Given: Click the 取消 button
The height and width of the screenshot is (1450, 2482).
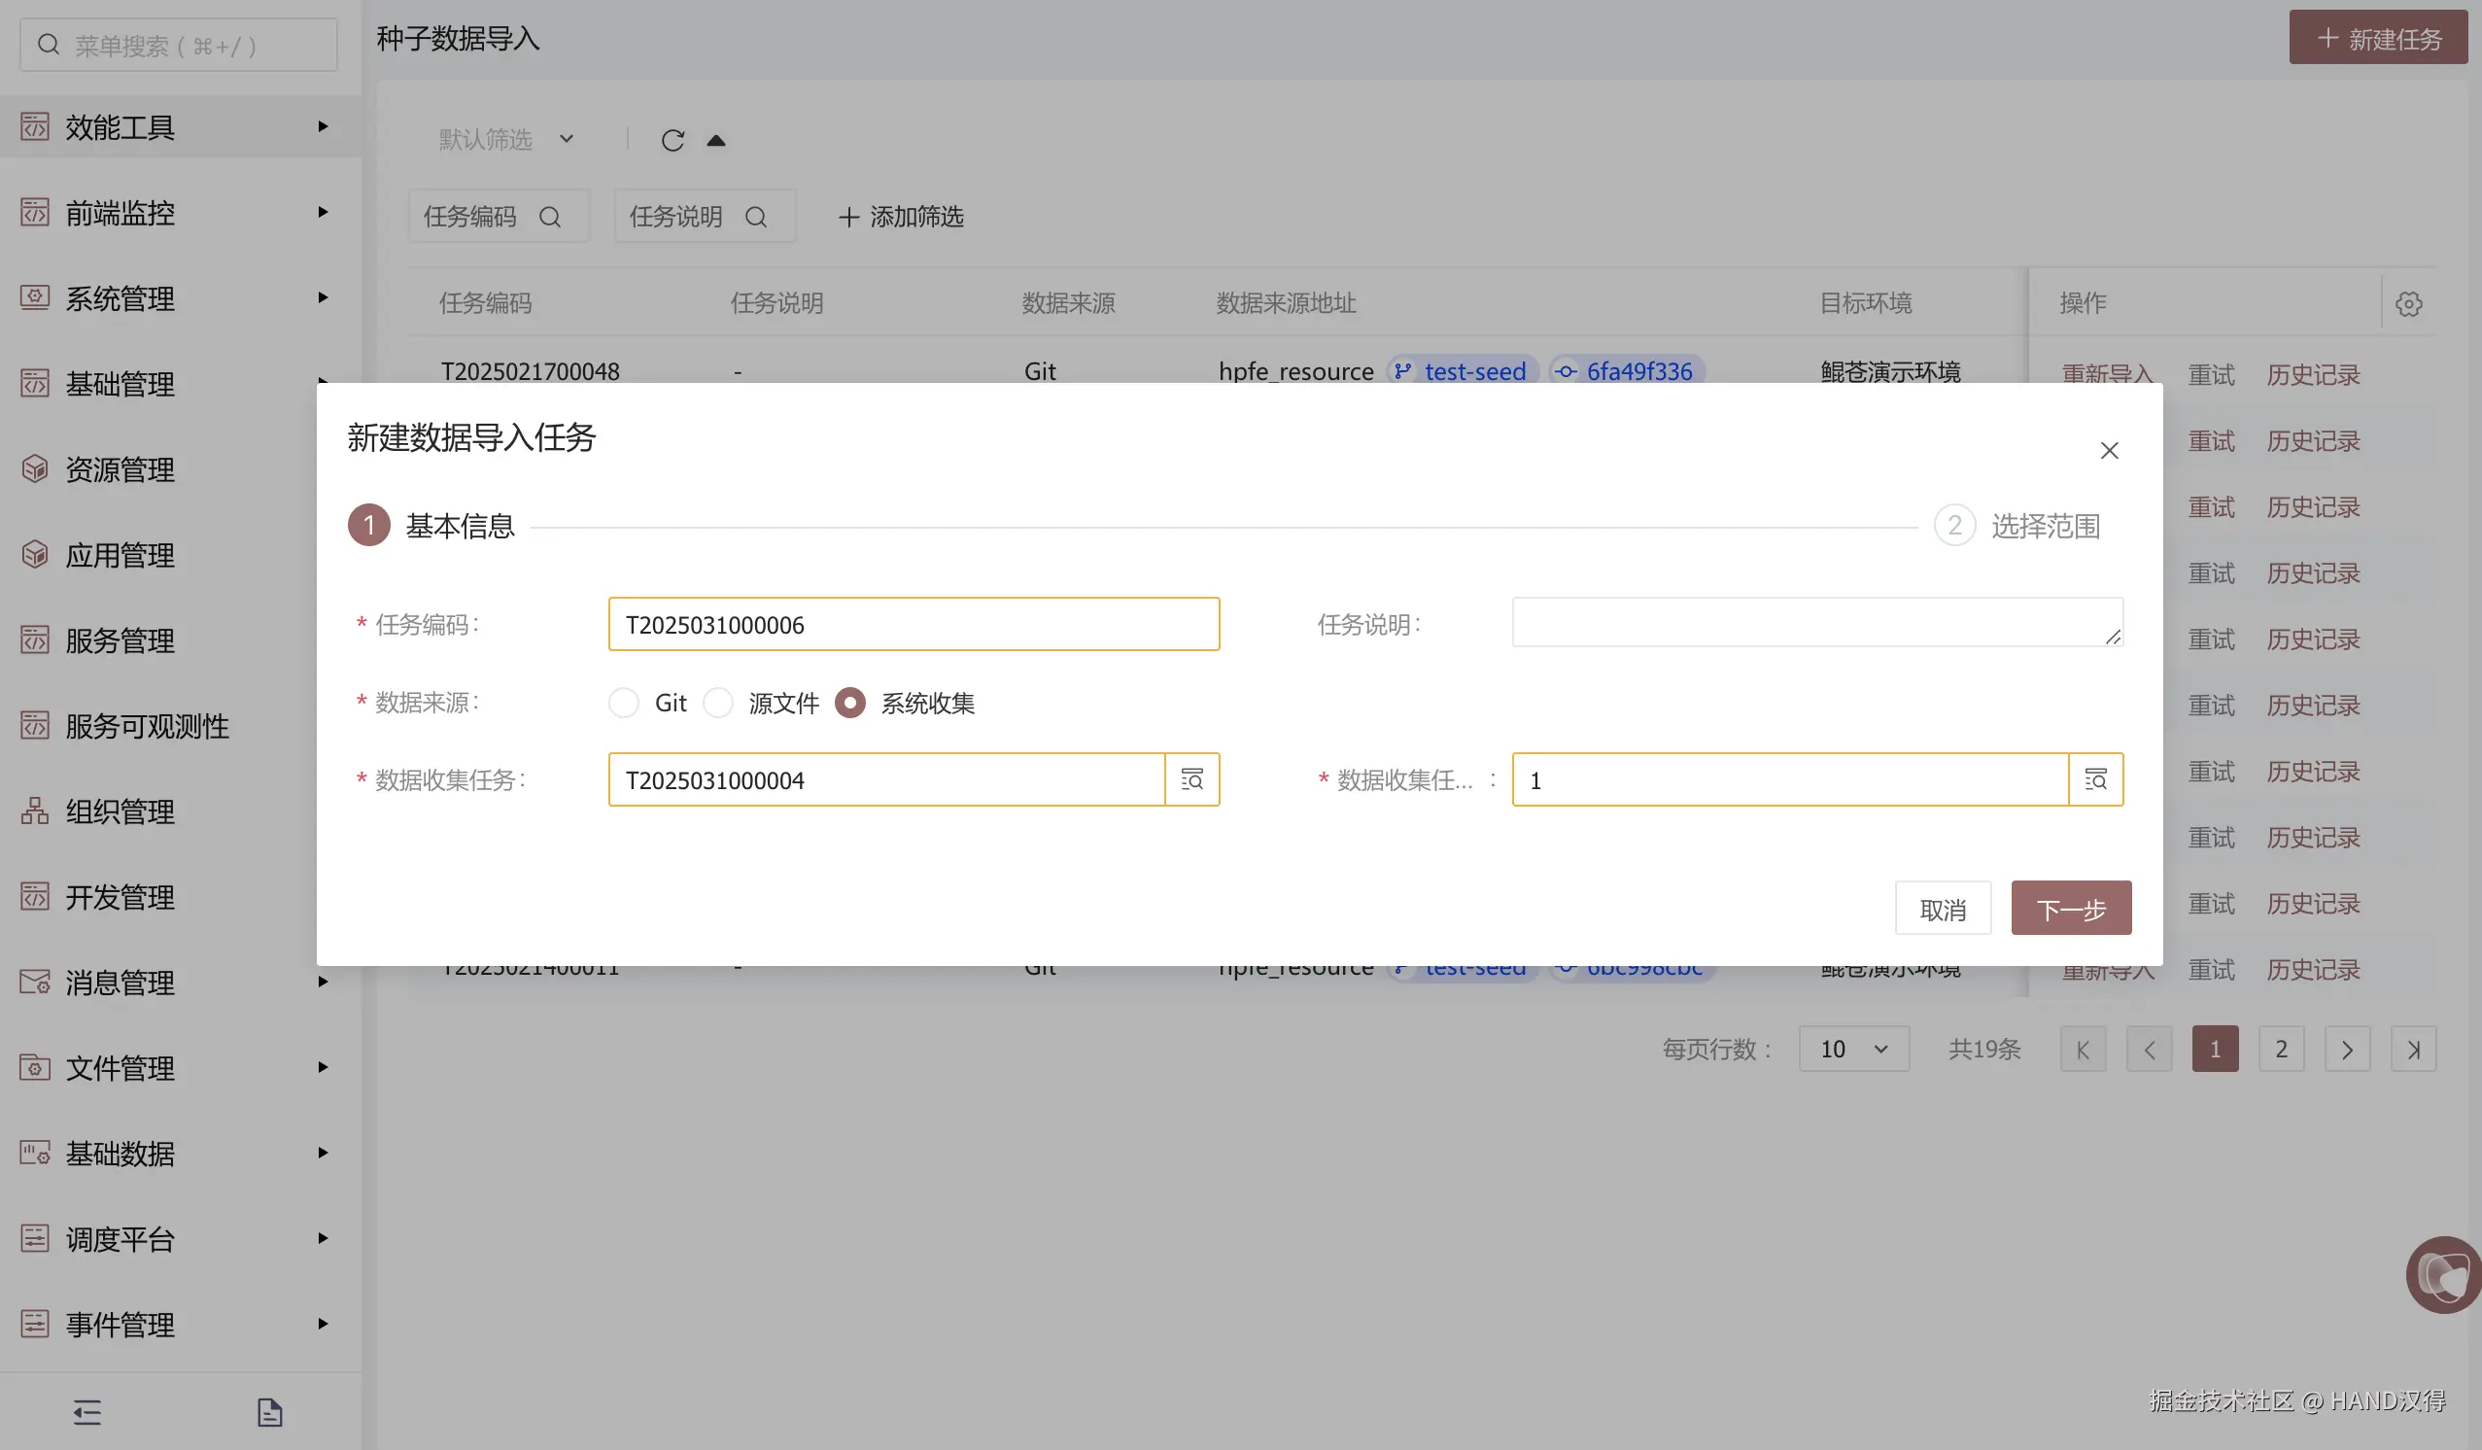Looking at the screenshot, I should [x=1943, y=909].
